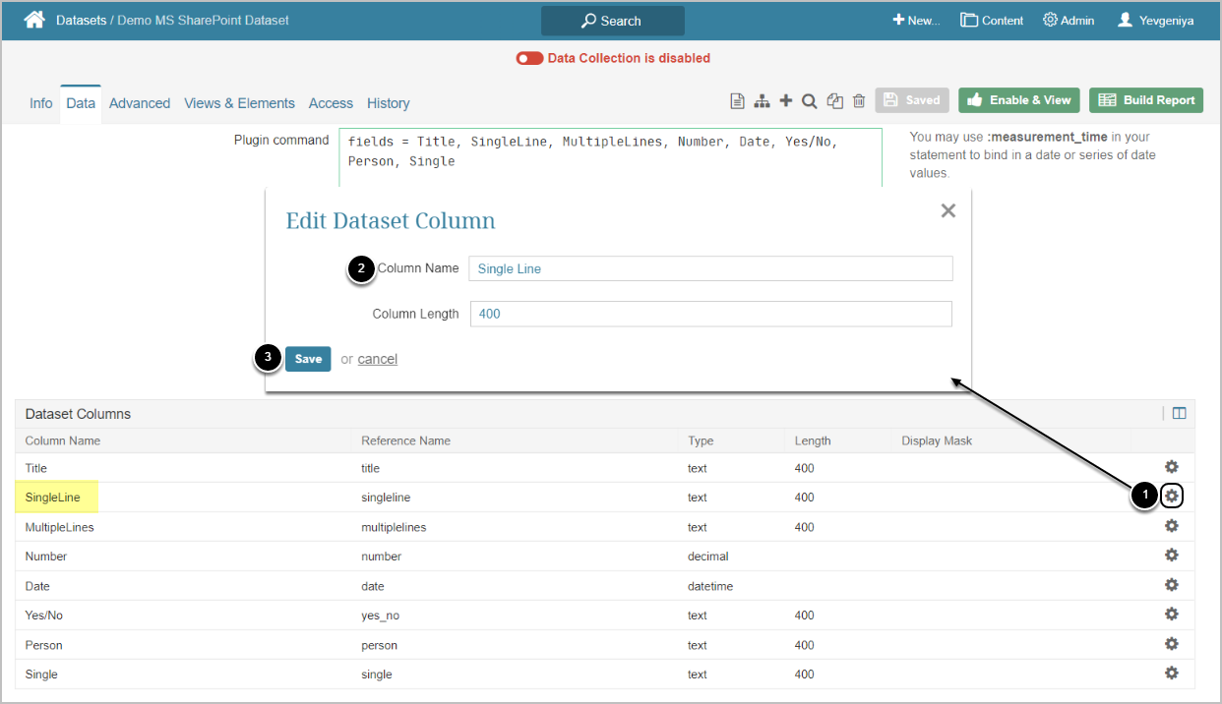Open the New... menu
The height and width of the screenshot is (704, 1222).
tap(916, 21)
